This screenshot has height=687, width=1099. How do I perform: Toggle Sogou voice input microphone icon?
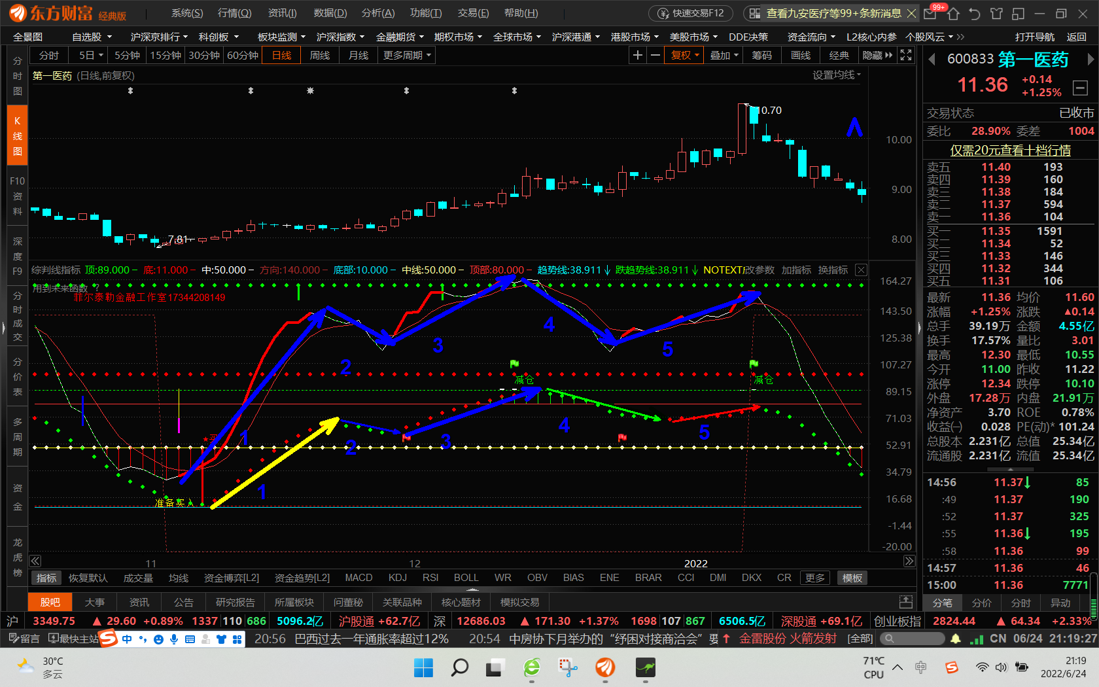click(x=174, y=639)
